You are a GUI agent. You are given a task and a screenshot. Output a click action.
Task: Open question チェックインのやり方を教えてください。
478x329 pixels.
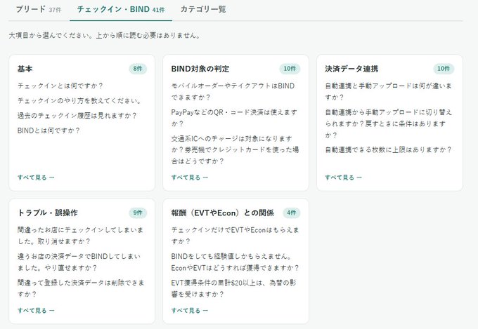tap(79, 101)
